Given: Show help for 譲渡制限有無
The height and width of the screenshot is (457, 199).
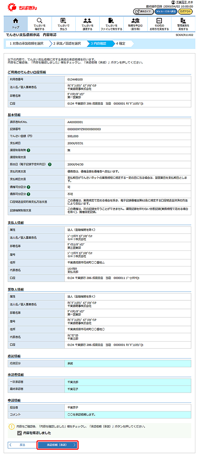Looking at the screenshot, I should pos(29,150).
